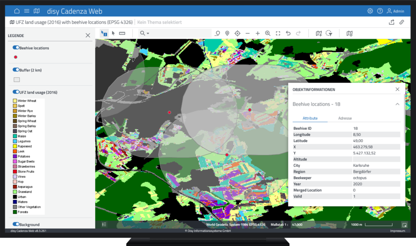416x246 pixels.
Task: Open the search dropdown arrow
Action: tap(148, 33)
